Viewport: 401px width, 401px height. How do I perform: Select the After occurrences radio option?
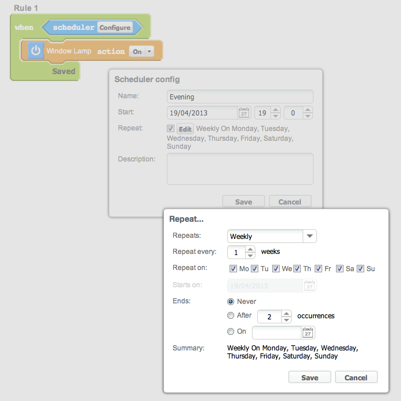(x=231, y=315)
